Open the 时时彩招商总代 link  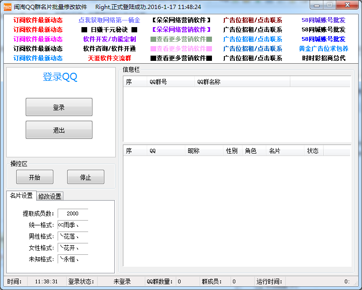coord(323,58)
